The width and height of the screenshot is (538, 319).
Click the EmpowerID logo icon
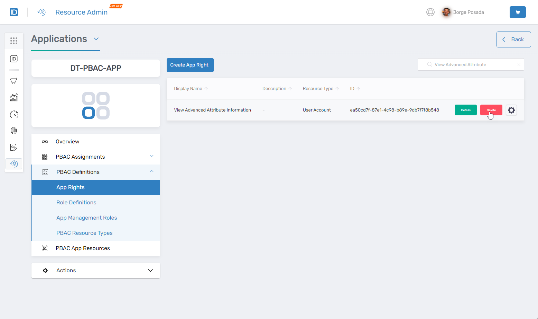point(14,12)
